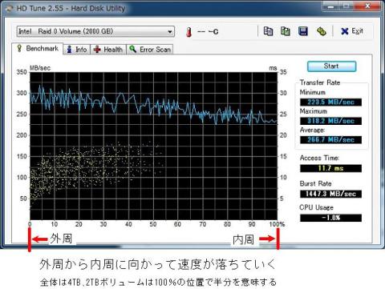Close the HD Tune window
Viewport: 385px width, 289px height.
pos(368,6)
